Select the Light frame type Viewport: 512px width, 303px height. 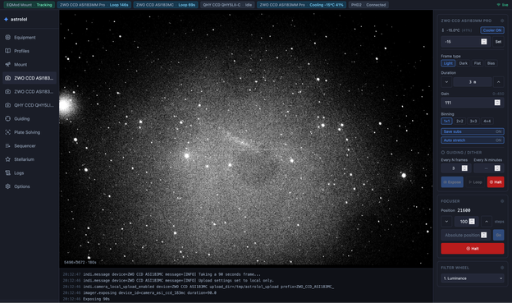[448, 63]
